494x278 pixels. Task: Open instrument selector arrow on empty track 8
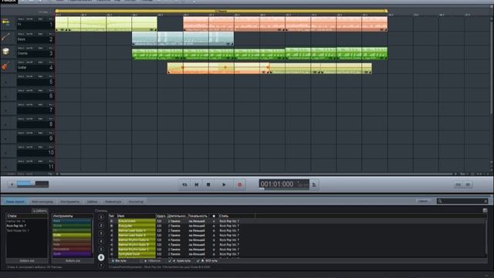(5, 125)
